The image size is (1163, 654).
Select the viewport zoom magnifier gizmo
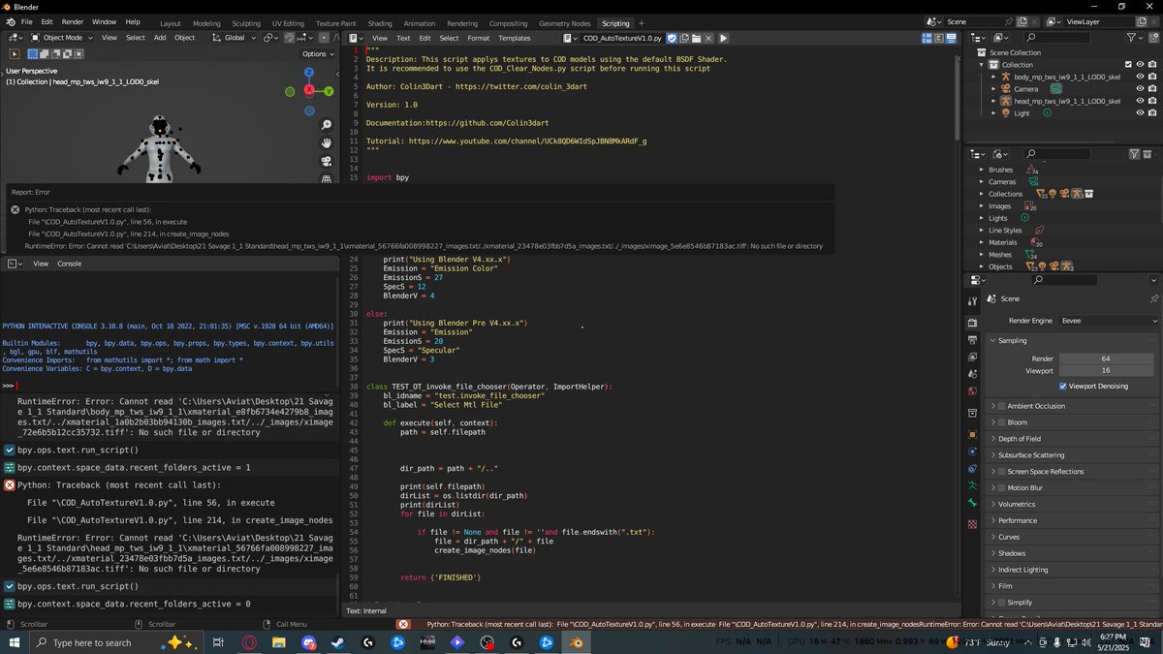tap(328, 125)
